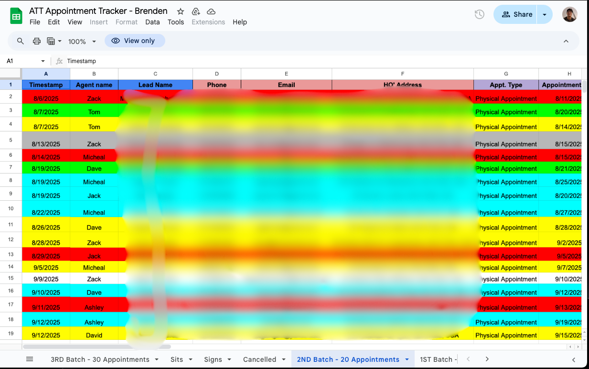
Task: Open the Share options dropdown arrow
Action: click(x=545, y=14)
